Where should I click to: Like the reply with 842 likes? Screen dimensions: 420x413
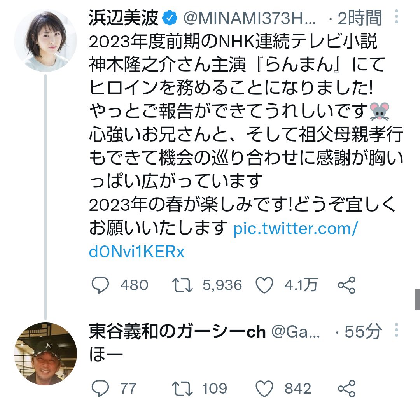(x=264, y=388)
